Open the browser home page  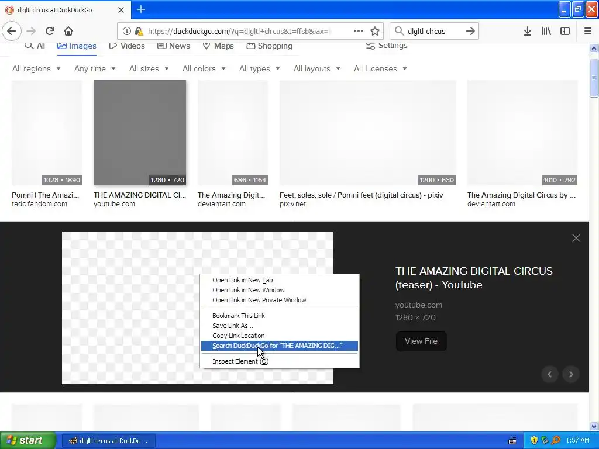coord(68,31)
